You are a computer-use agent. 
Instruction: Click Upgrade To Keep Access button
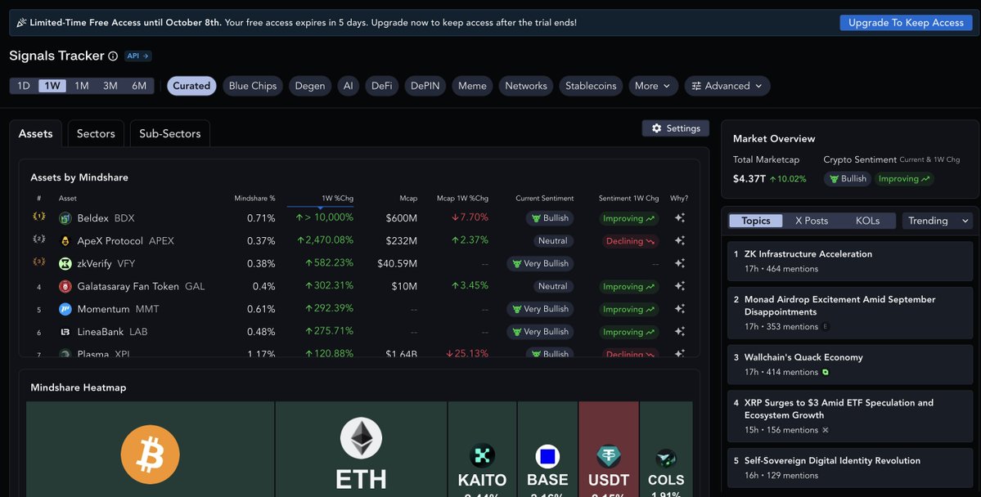[x=906, y=23]
